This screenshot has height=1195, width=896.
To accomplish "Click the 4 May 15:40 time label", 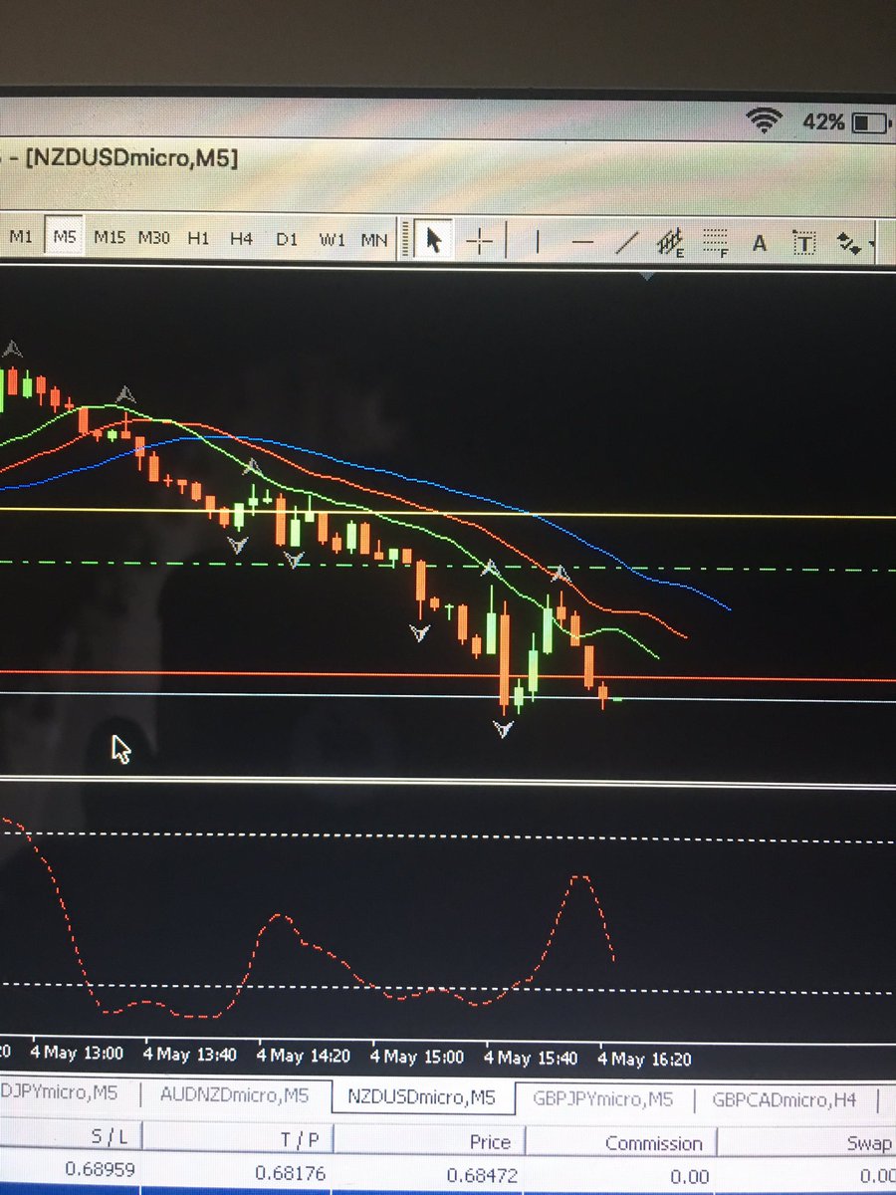I will 532,1057.
